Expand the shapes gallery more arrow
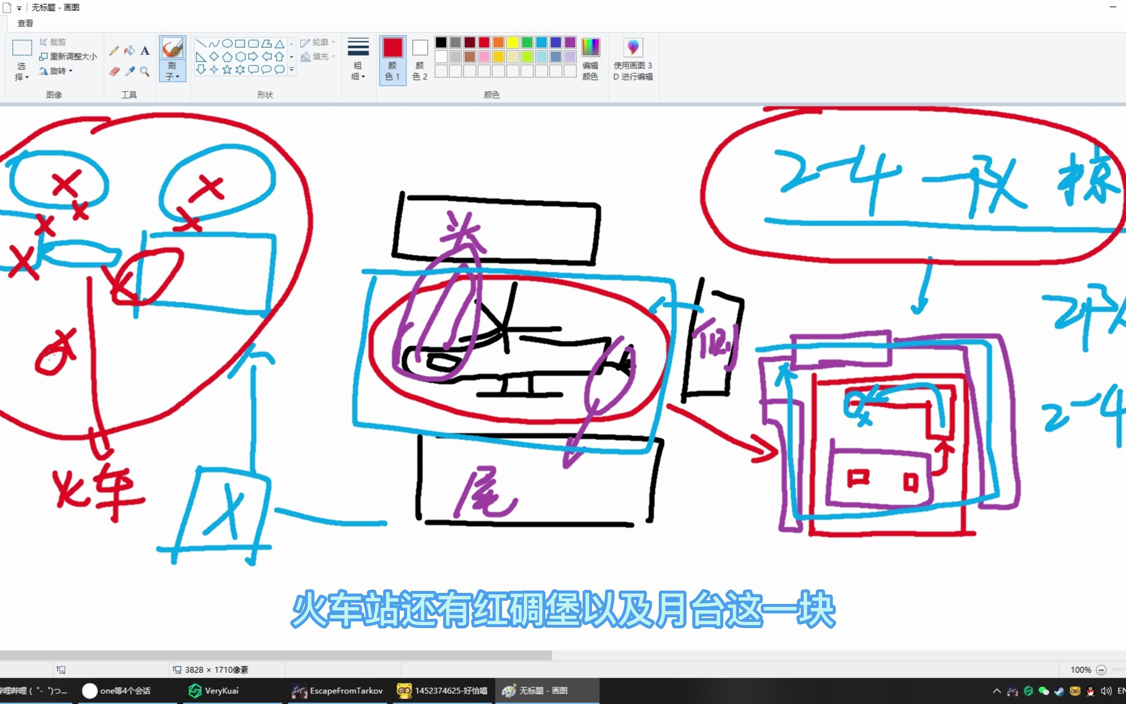The height and width of the screenshot is (704, 1126). [292, 69]
